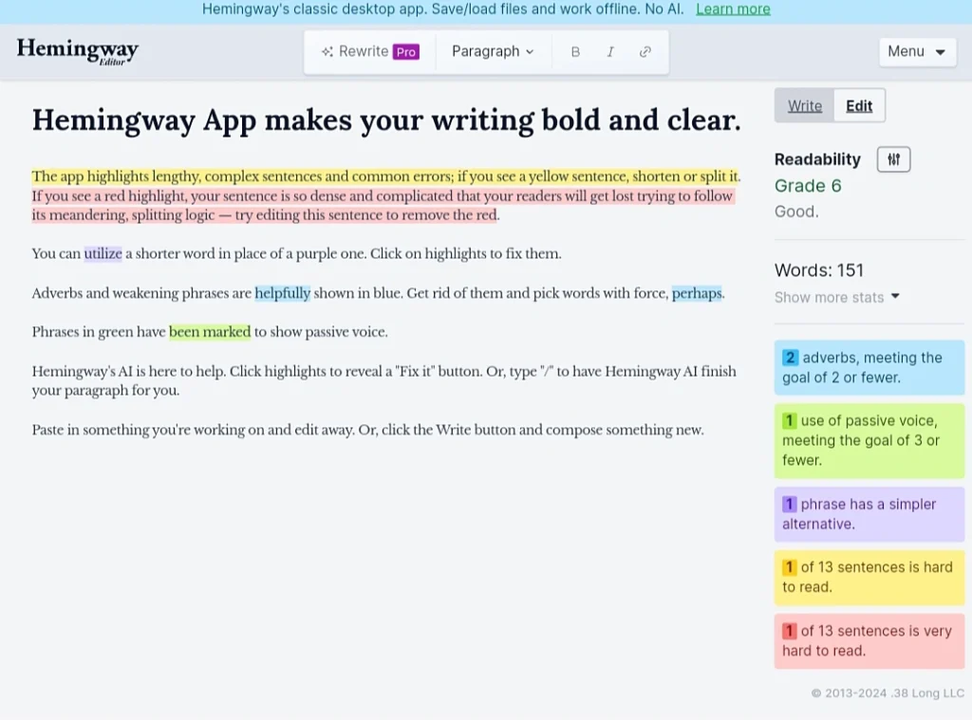Viewport: 972px width, 720px height.
Task: Click the Readability heading label
Action: [817, 159]
